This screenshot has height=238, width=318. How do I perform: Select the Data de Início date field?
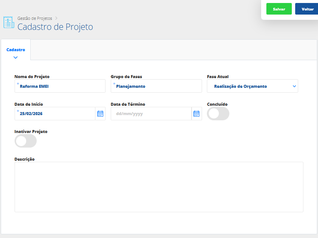click(x=55, y=114)
